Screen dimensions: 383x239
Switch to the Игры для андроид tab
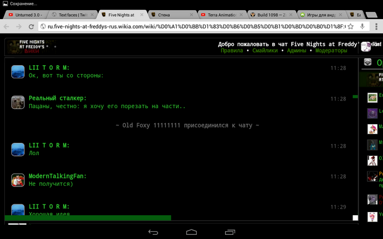pyautogui.click(x=321, y=15)
